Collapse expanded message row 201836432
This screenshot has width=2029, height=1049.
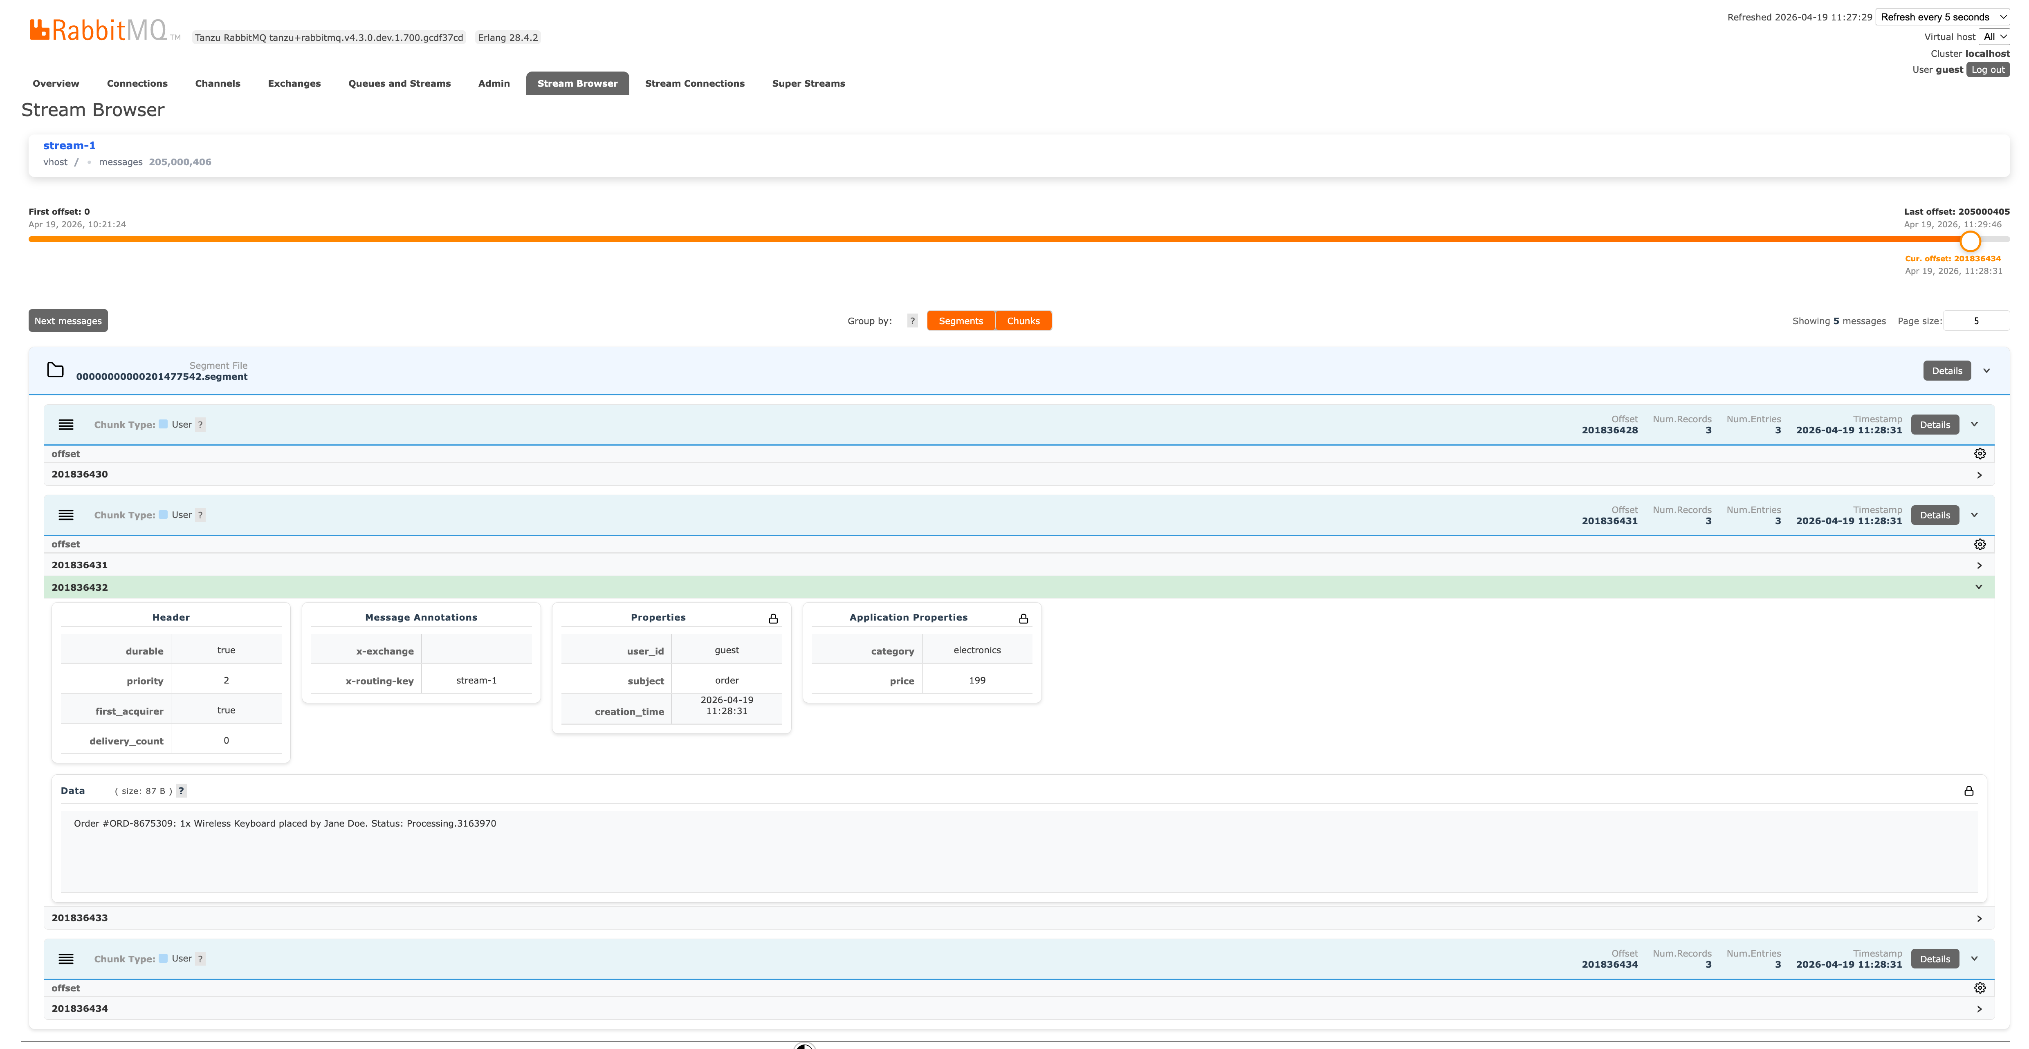point(1979,587)
